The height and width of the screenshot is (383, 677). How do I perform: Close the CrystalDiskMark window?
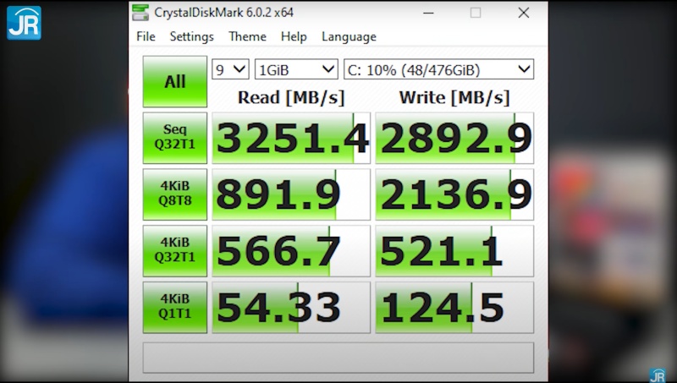[523, 13]
